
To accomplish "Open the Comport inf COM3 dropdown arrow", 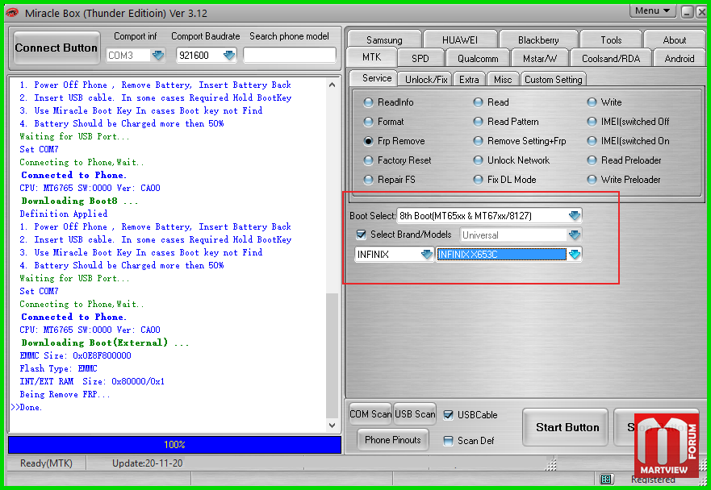I will tap(158, 56).
